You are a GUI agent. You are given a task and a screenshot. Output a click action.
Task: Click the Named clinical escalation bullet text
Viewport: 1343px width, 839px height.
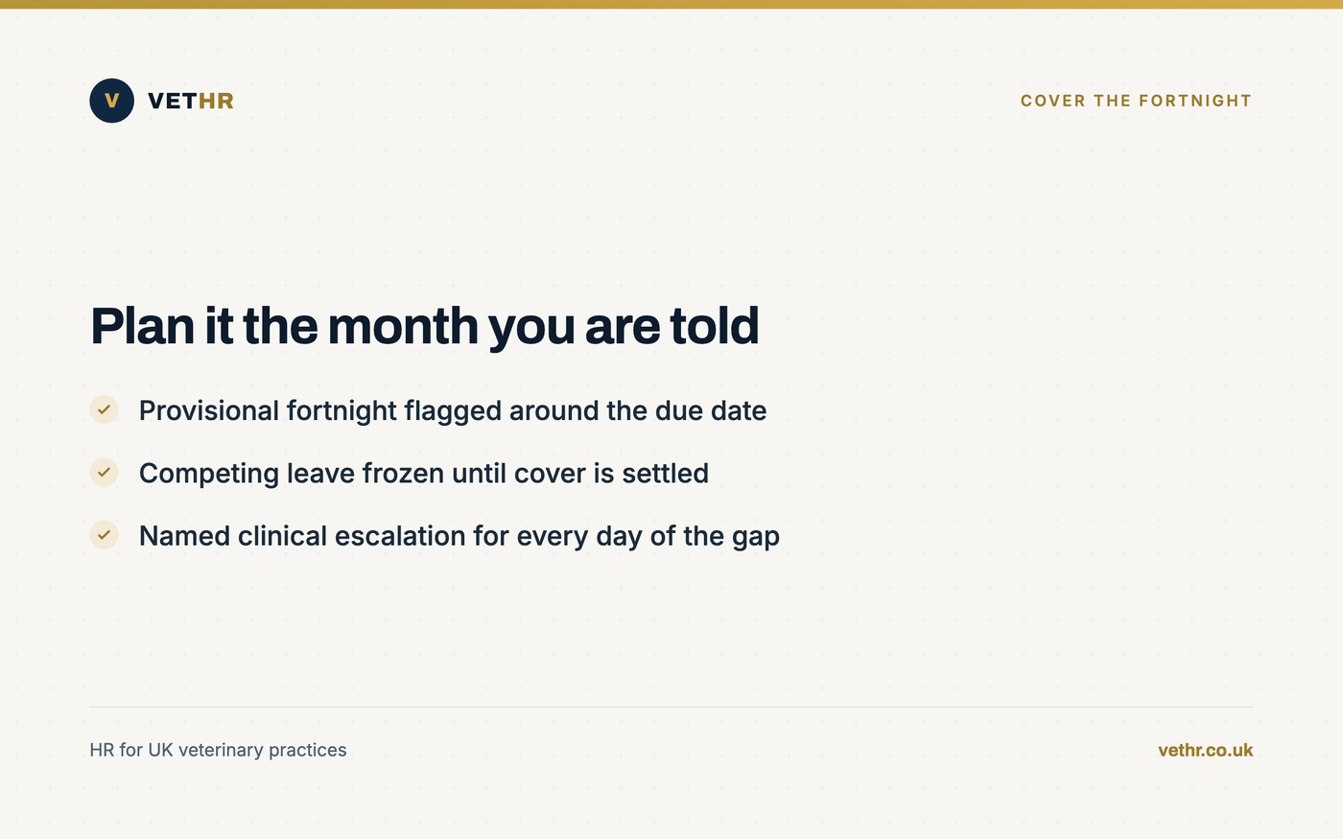[x=459, y=536]
